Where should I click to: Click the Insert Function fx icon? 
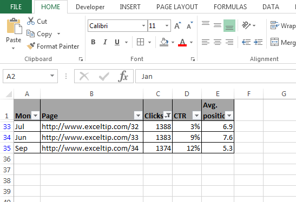click(123, 76)
